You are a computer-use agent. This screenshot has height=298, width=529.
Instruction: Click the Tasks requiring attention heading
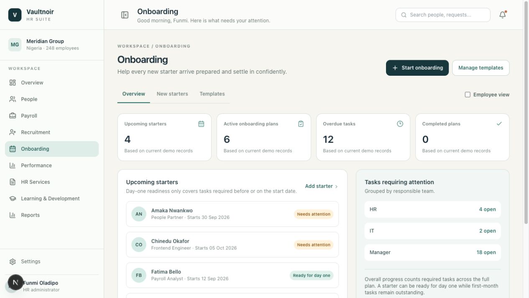coord(399,182)
